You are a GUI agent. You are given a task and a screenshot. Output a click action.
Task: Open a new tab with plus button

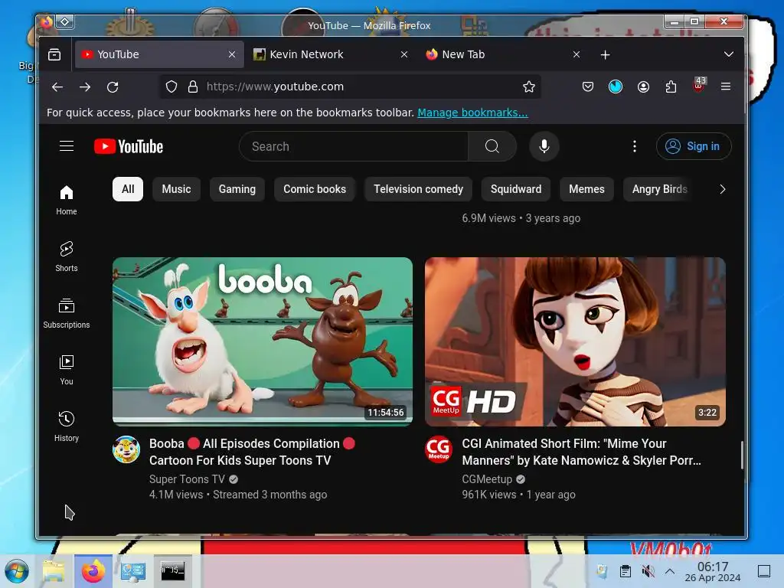point(605,54)
